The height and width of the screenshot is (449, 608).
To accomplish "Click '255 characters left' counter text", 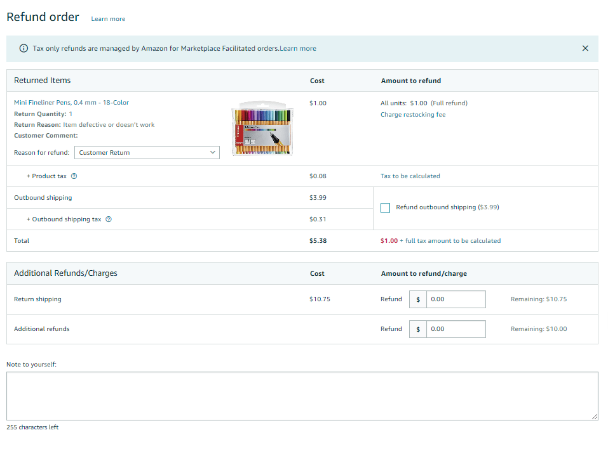I will click(32, 427).
